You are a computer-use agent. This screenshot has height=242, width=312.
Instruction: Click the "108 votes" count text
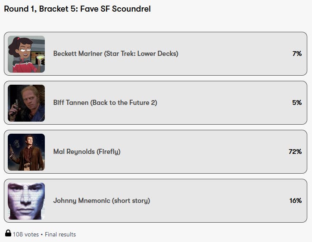pos(25,234)
